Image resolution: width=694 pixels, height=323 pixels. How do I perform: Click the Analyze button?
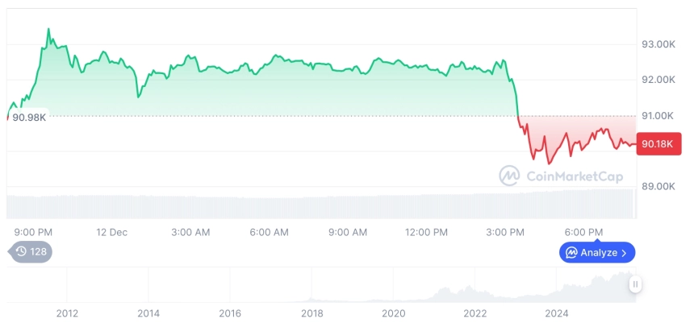pos(597,253)
